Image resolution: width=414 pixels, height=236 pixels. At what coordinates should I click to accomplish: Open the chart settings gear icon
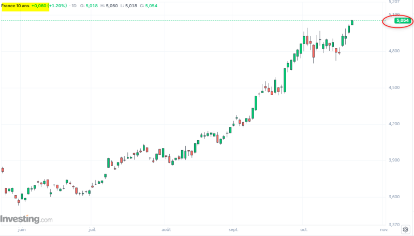tap(406, 230)
